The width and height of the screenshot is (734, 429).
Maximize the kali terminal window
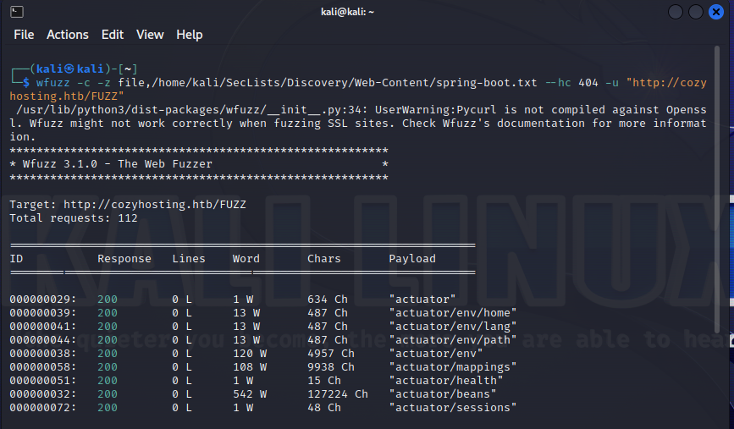(697, 12)
